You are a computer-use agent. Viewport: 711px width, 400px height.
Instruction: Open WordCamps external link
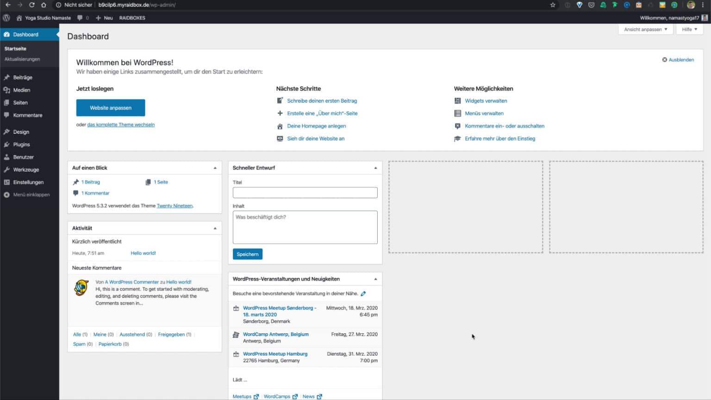281,396
